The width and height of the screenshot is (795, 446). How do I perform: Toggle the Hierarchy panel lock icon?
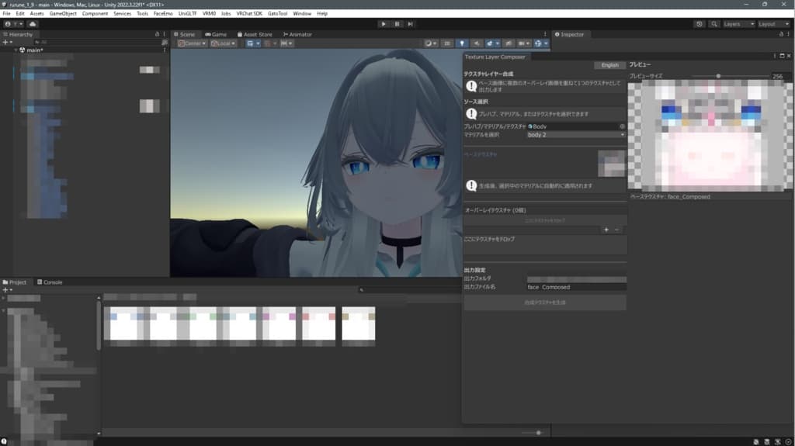click(158, 34)
